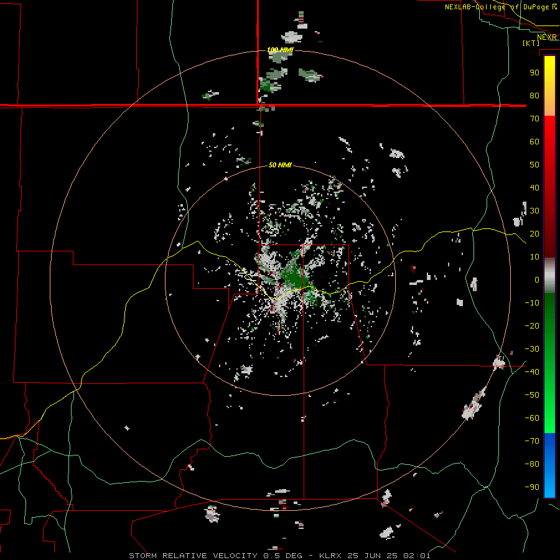Click the 30 value on the velocity scale
Image resolution: width=560 pixels, height=560 pixels.
tap(534, 211)
